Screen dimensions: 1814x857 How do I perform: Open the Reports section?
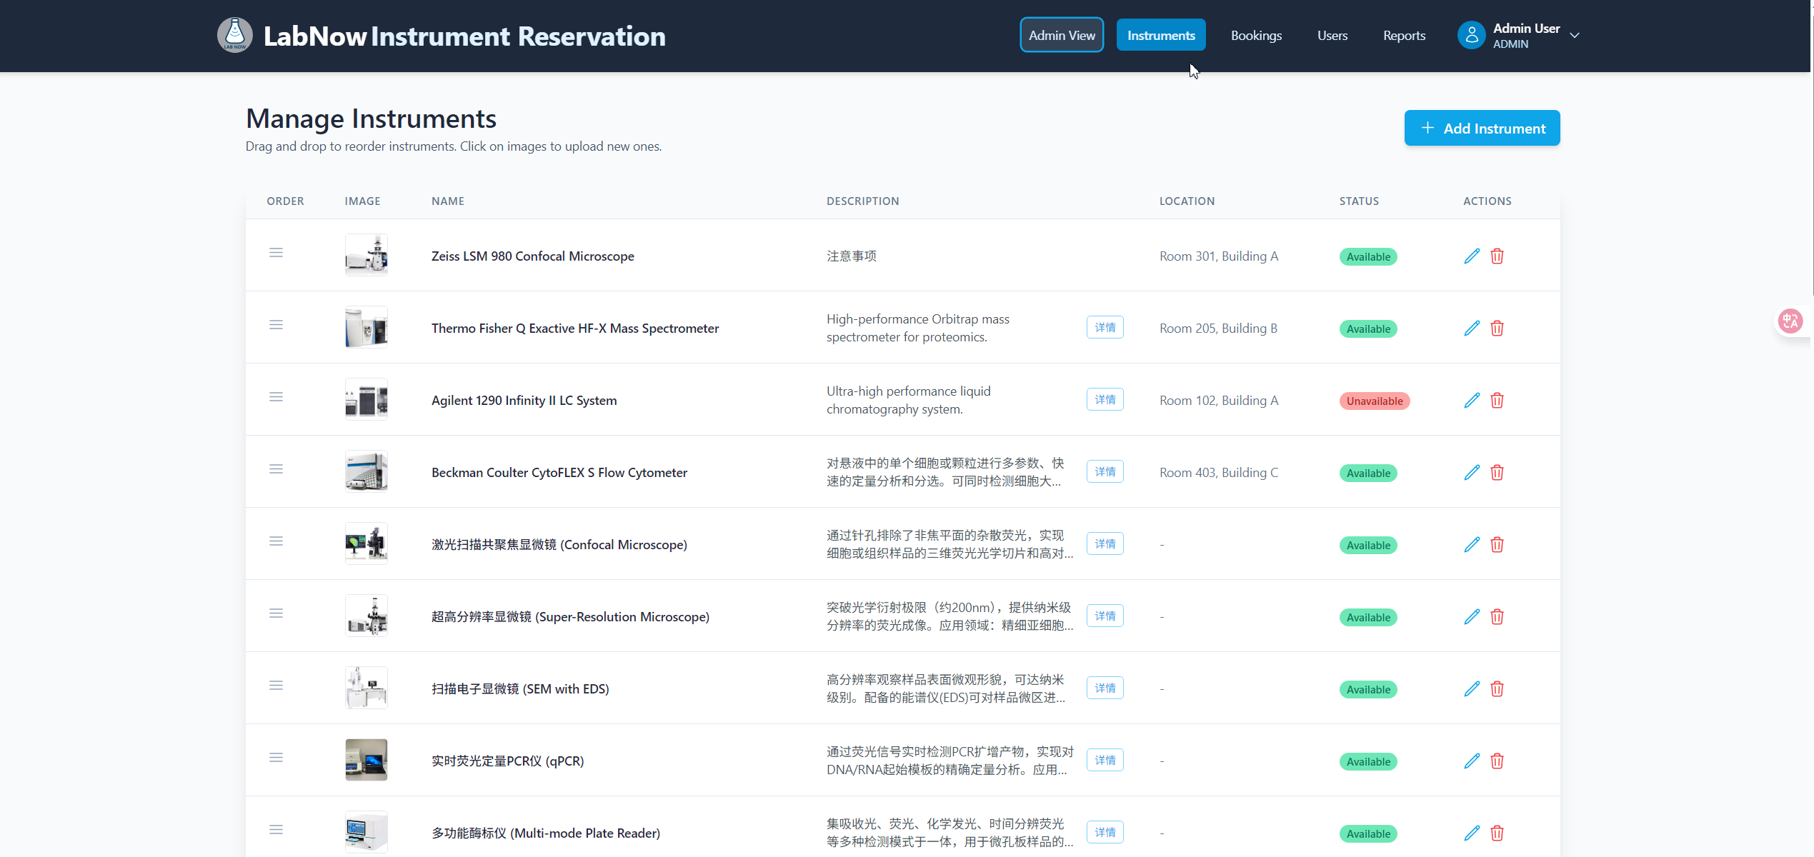(1404, 35)
